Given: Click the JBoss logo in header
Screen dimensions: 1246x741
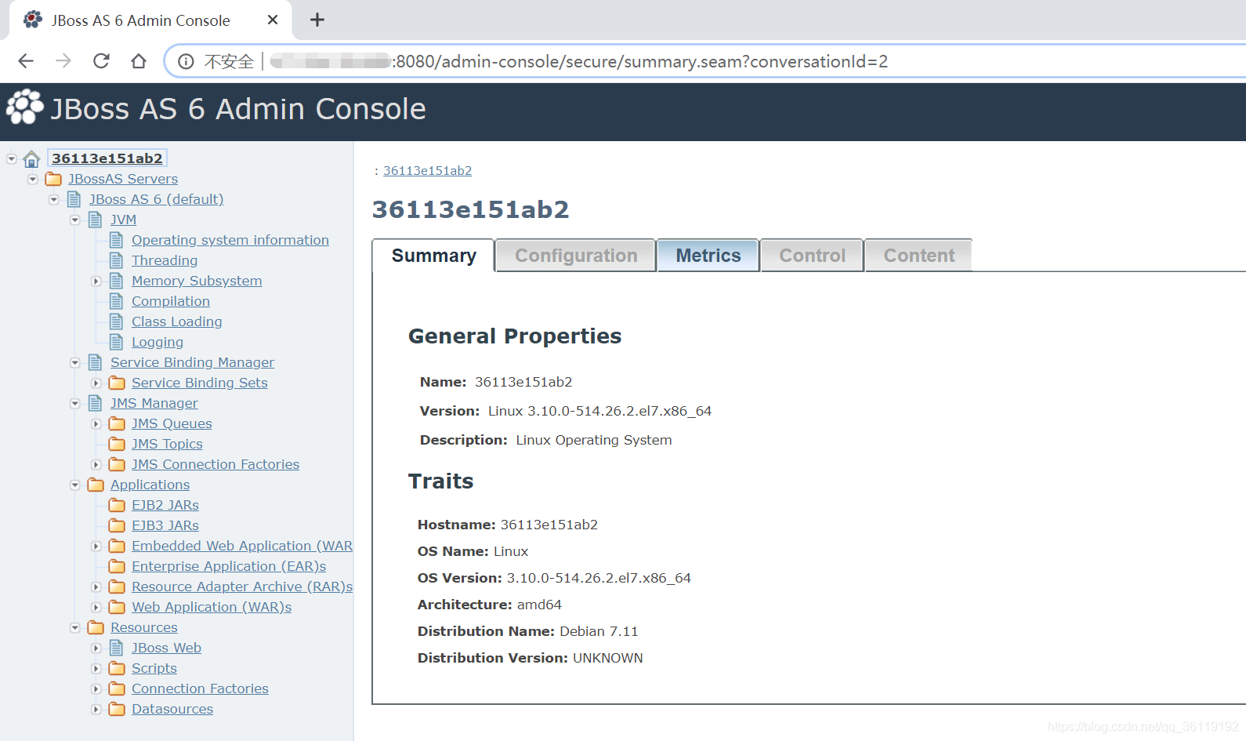Looking at the screenshot, I should coord(25,107).
